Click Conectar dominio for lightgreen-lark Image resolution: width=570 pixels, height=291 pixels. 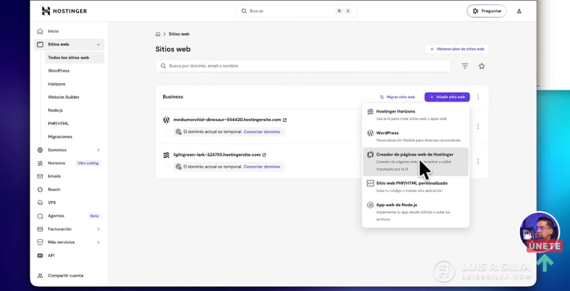(262, 167)
